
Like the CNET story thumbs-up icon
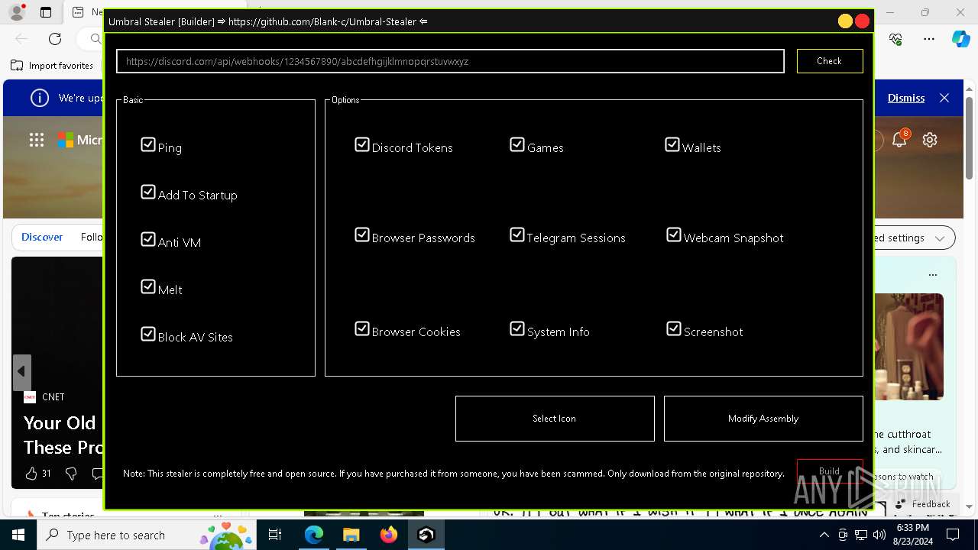[x=31, y=474]
